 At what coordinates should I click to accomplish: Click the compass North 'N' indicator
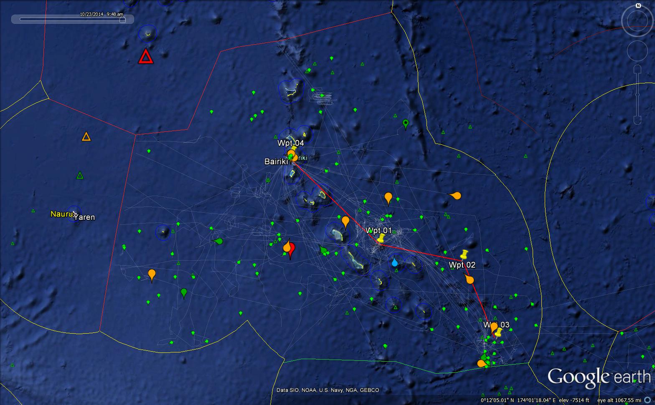coord(638,5)
